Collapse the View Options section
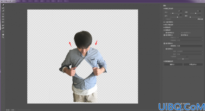 [x=164, y=30]
